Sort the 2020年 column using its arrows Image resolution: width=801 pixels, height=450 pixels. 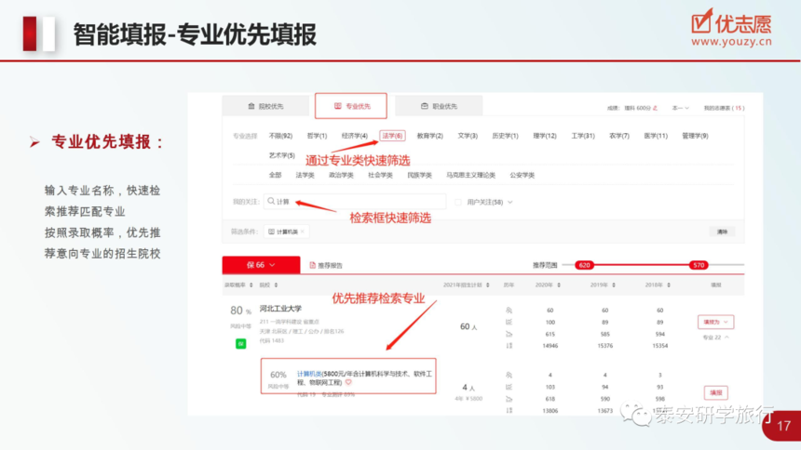coord(559,285)
